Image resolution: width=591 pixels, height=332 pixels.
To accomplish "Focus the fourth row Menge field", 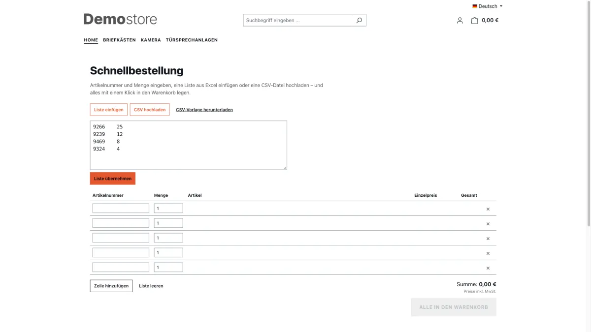I will click(168, 253).
